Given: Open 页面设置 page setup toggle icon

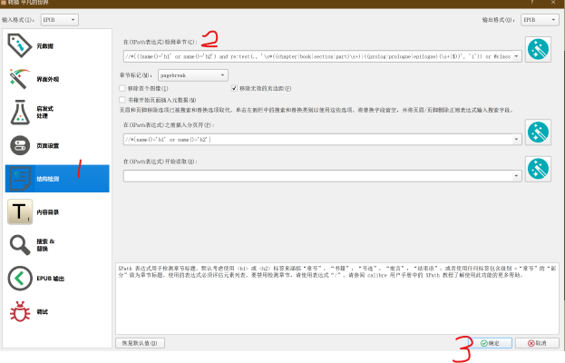Looking at the screenshot, I should click(x=20, y=145).
